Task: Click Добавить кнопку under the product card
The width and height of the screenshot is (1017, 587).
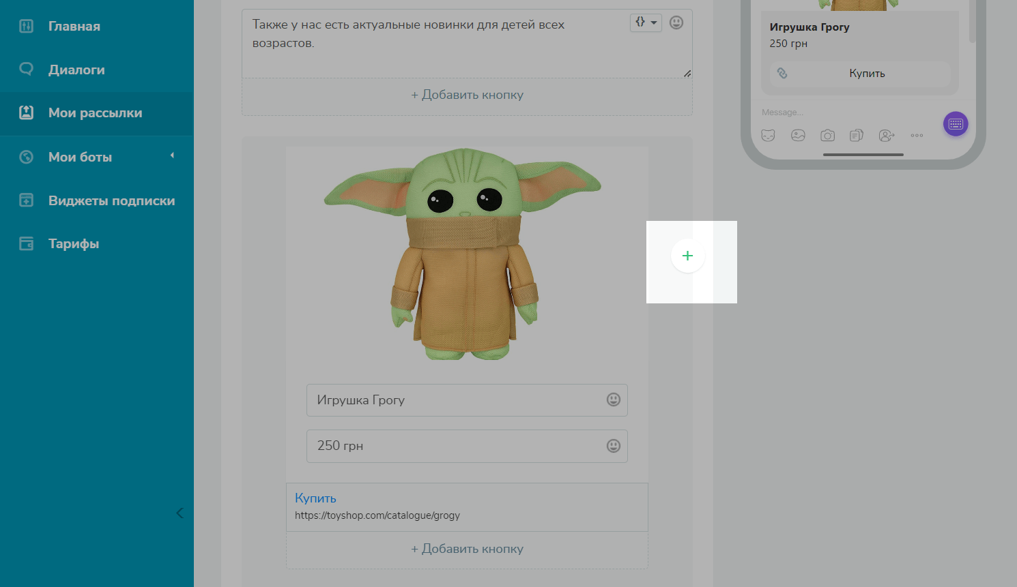Action: 467,549
